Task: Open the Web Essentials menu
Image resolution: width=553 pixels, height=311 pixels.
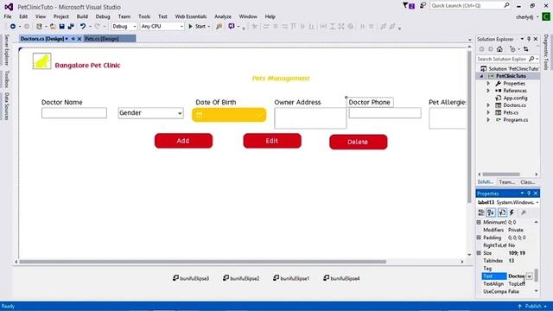Action: [x=191, y=16]
